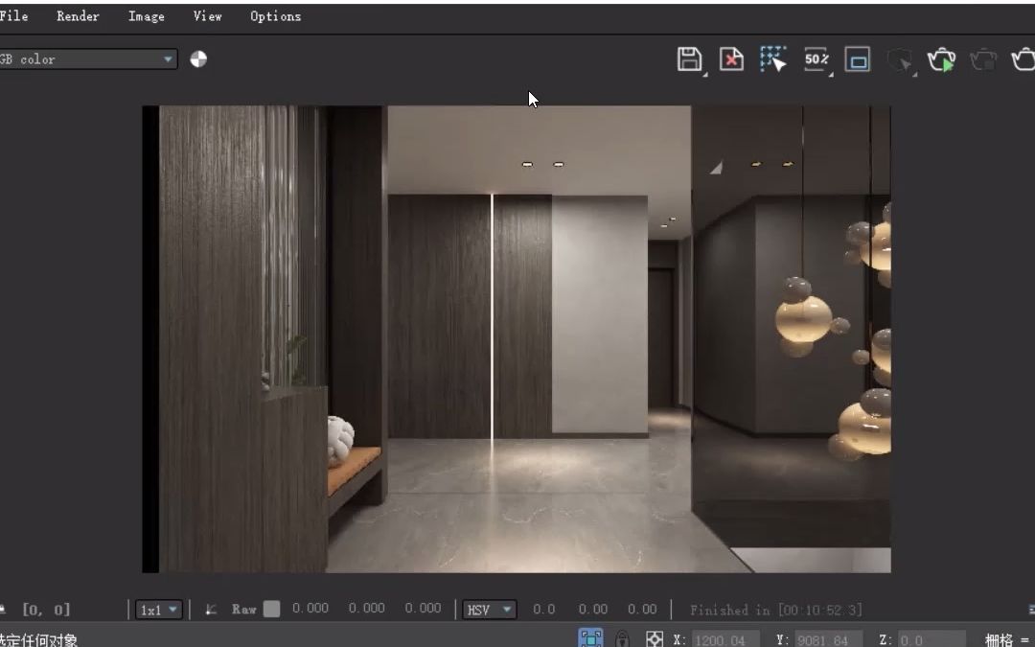The width and height of the screenshot is (1035, 647).
Task: Toggle the blue snap icon in status bar
Action: click(590, 637)
